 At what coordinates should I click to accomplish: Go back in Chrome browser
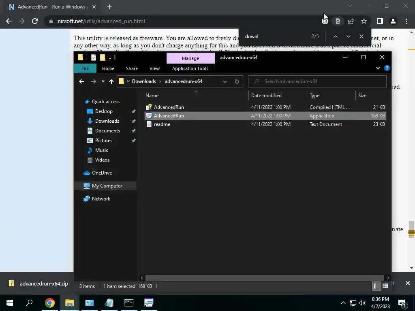(9, 21)
